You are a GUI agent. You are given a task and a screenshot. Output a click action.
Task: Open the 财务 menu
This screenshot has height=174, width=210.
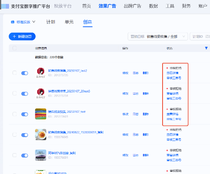click(186, 6)
